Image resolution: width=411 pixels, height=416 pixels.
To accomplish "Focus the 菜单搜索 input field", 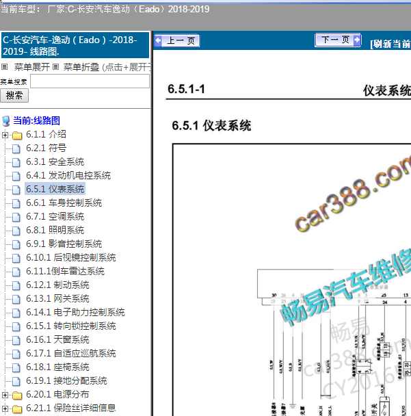I will (x=90, y=81).
